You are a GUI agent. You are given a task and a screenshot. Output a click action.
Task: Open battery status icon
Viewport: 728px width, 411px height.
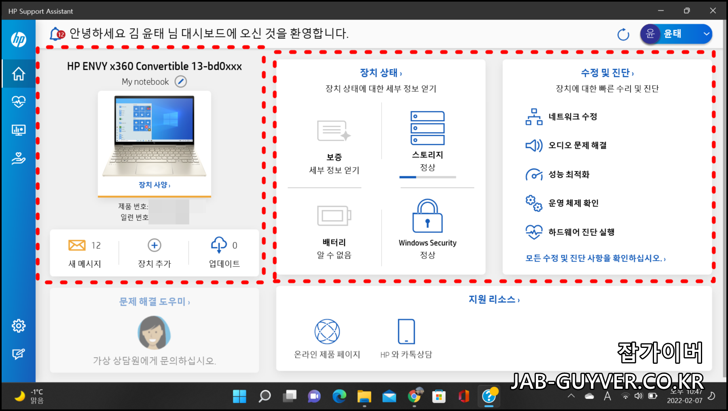334,216
